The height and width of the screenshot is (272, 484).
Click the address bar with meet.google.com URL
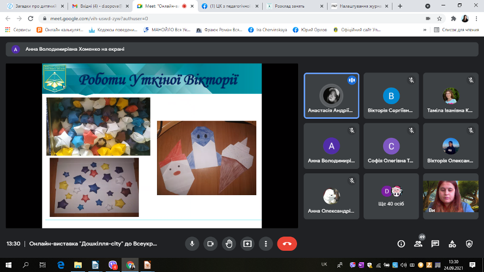243,19
